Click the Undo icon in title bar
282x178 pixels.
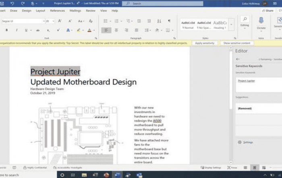(12, 3)
